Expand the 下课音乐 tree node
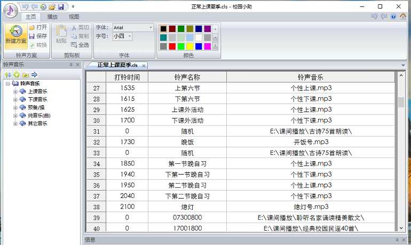This screenshot has width=411, height=245. click(15, 100)
